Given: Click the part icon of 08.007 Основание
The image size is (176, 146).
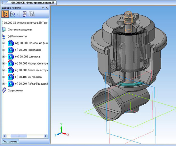Looking at the screenshot, I should point(11,43).
